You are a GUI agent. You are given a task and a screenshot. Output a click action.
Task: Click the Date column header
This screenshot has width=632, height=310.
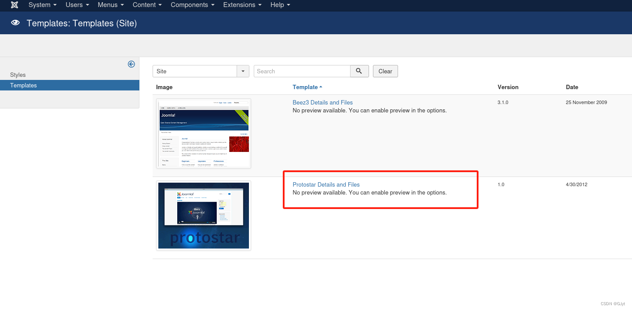(x=572, y=87)
